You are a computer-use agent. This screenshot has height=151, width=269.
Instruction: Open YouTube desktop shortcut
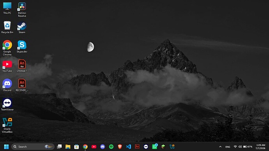[7, 66]
